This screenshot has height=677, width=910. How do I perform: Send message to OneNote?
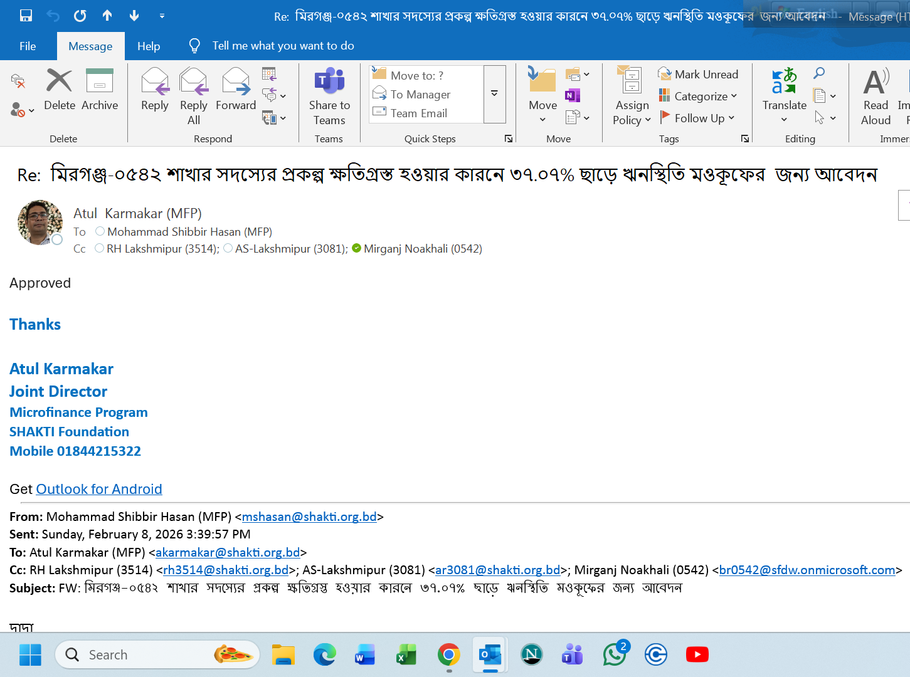tap(573, 95)
